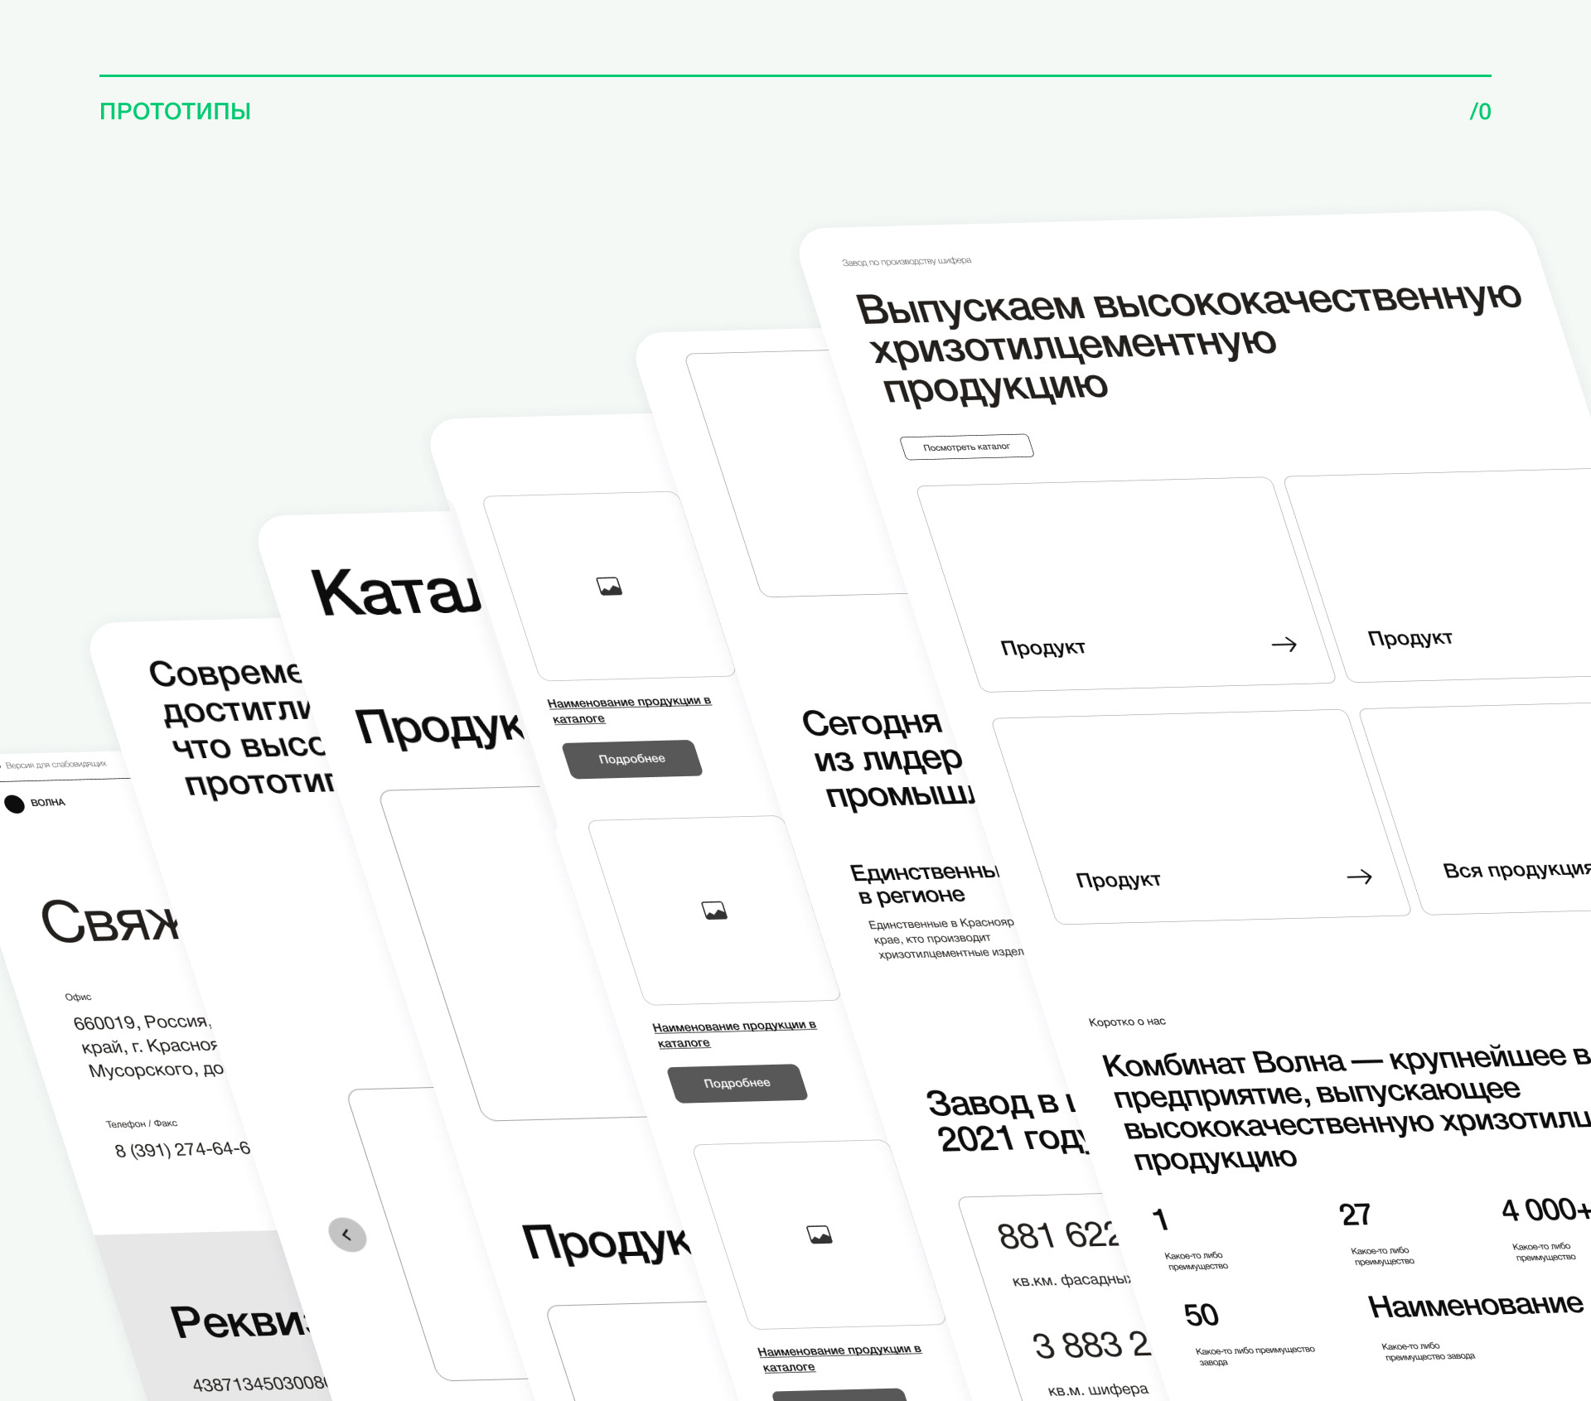Screen dimensions: 1591x1401
Task: Click the black ВОЛНА logo circle
Action: (x=15, y=804)
